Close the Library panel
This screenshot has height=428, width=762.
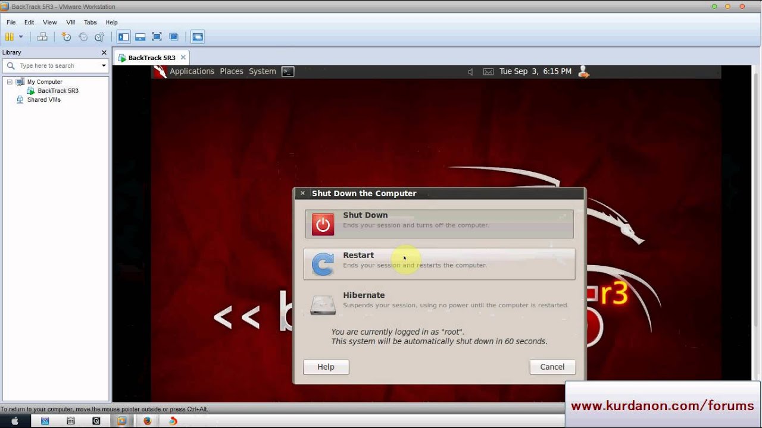[x=104, y=52]
